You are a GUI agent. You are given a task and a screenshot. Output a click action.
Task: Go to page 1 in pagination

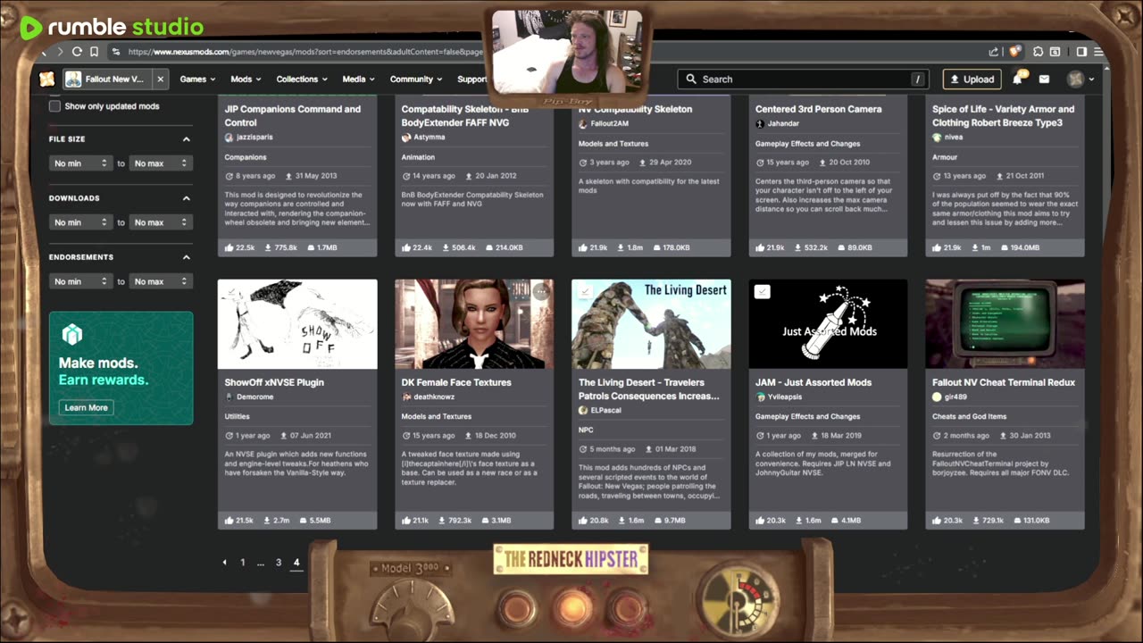coord(242,563)
